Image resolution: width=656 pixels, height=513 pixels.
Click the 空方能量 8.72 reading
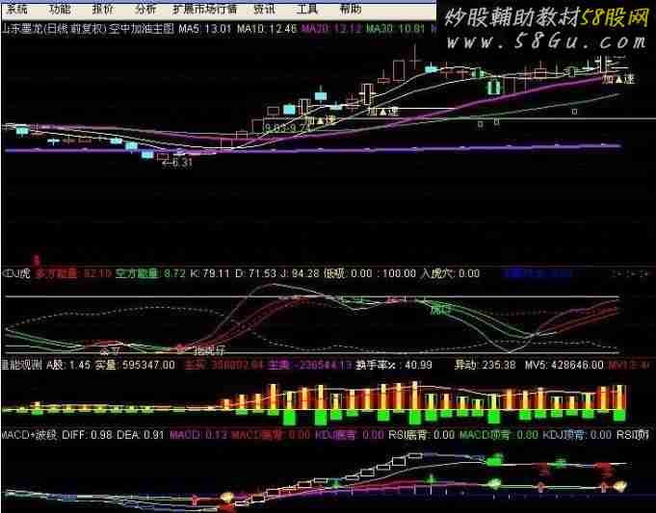(x=150, y=273)
